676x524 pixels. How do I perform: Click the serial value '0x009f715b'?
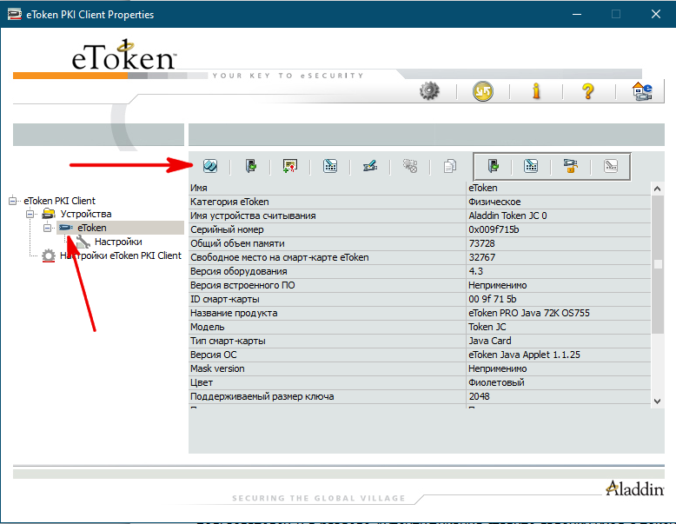tap(494, 229)
